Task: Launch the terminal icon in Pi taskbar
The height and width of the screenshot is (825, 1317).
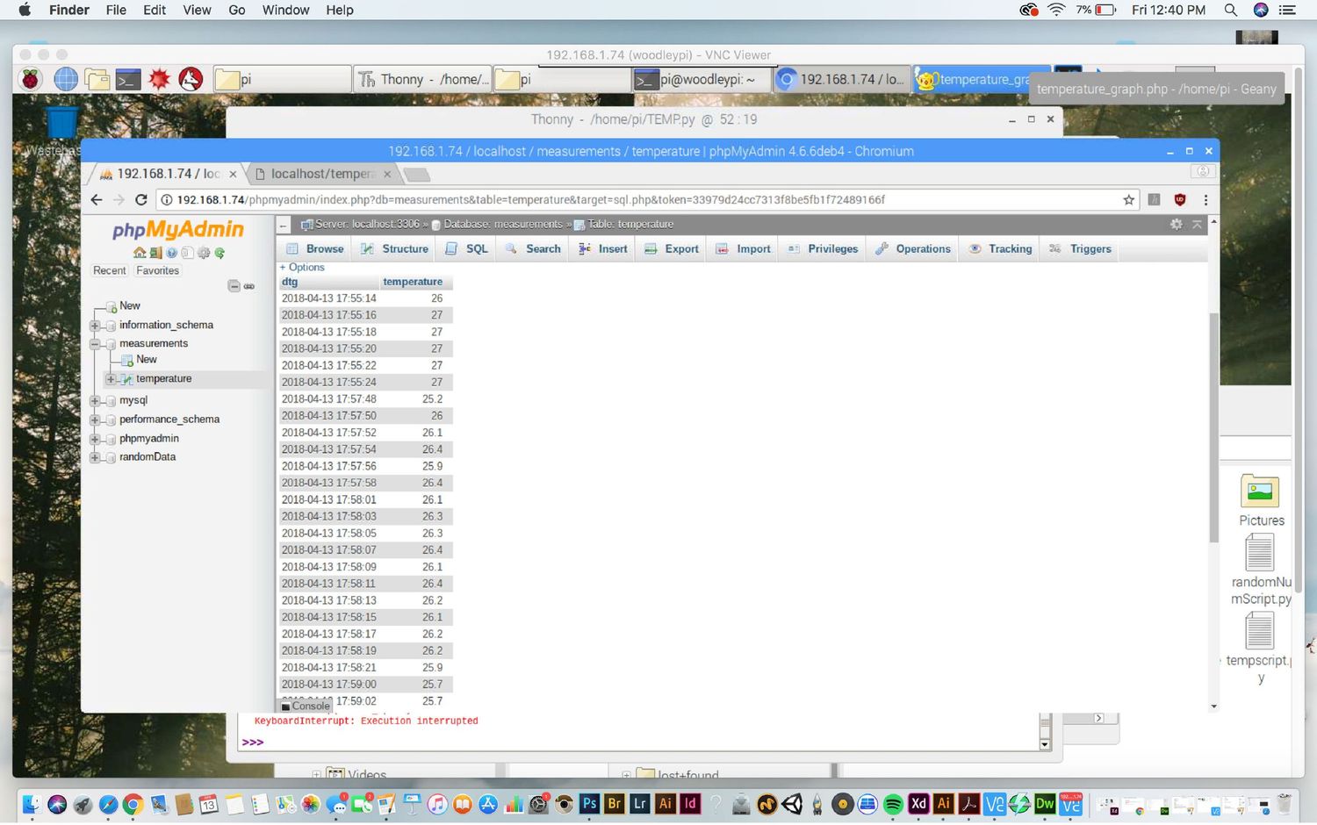Action: (x=128, y=79)
